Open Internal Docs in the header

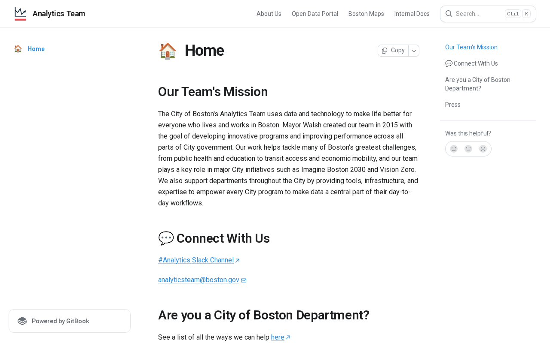point(412,14)
